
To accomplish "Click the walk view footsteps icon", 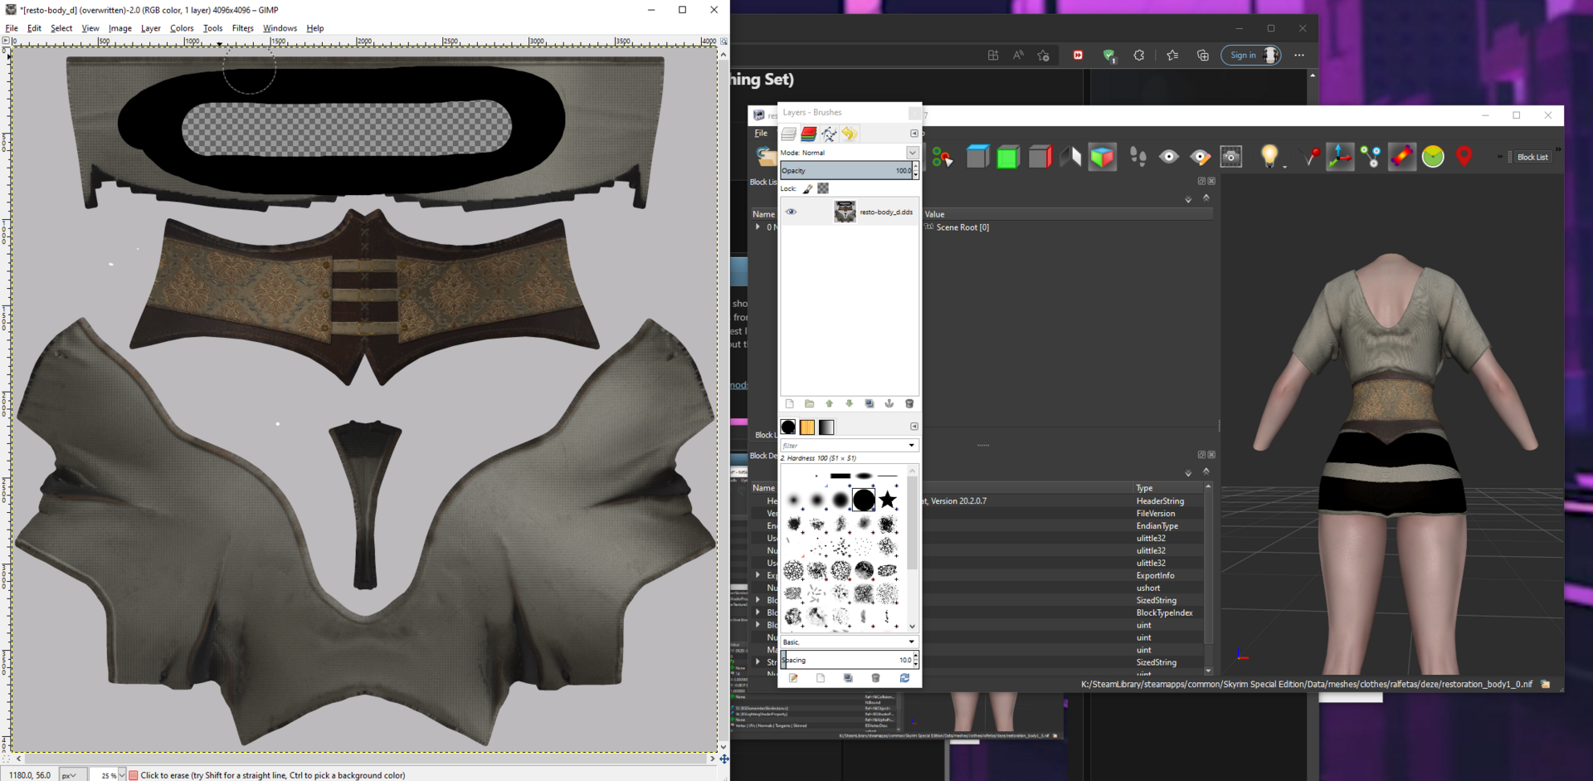I will coord(1138,156).
